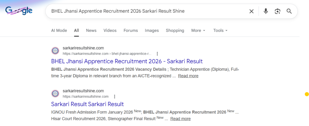The height and width of the screenshot is (126, 309).
Task: Open Sarkari Result Sarkari Result link
Action: tap(87, 104)
